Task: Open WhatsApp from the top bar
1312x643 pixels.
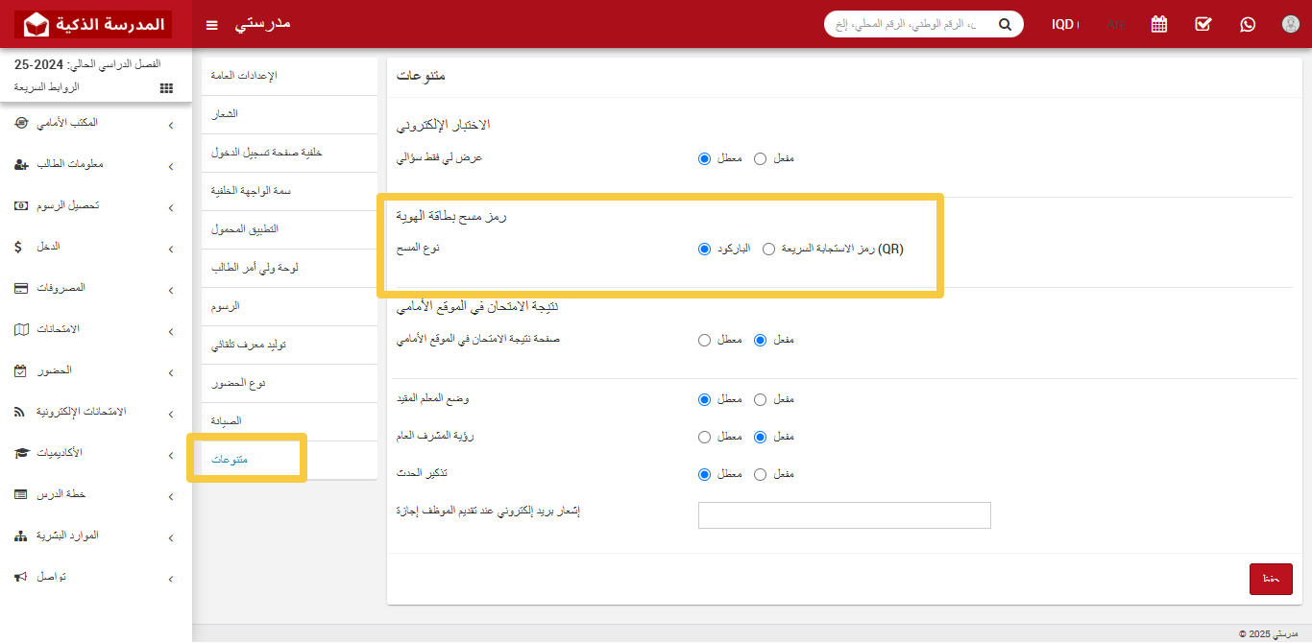Action: pyautogui.click(x=1247, y=24)
